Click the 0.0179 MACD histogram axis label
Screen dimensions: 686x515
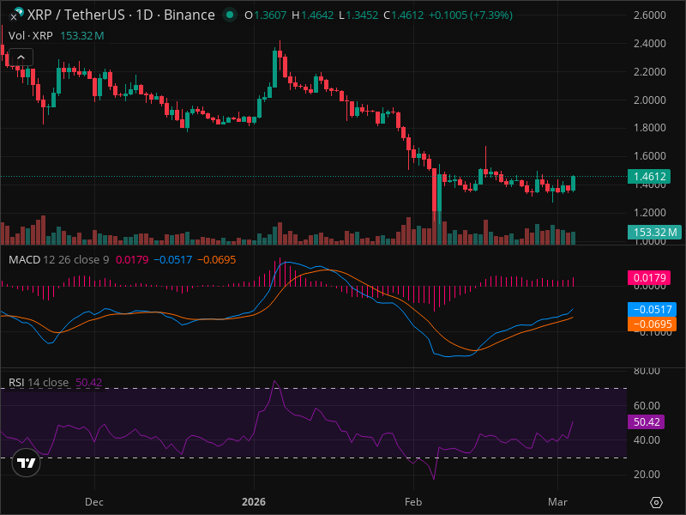(649, 277)
